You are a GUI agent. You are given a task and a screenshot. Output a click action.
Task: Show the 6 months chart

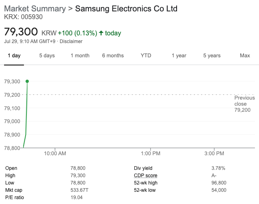click(x=112, y=55)
